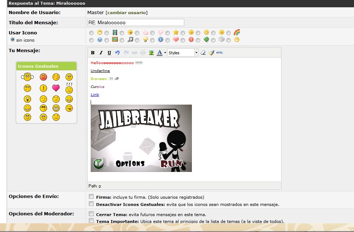Screen dimensions: 354x232
Task: Click the green 'Bravooo' text
Action: (99, 79)
